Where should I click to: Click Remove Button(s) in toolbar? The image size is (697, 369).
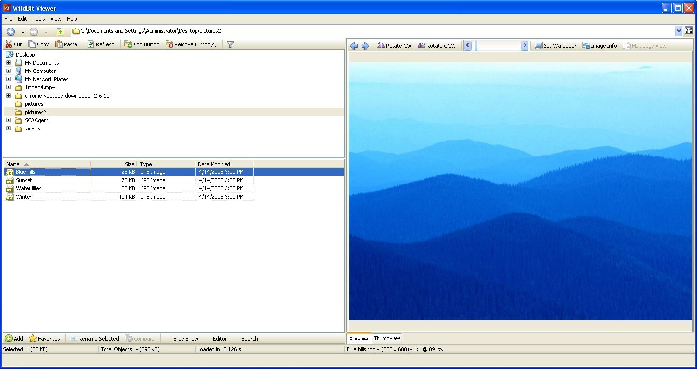point(191,44)
